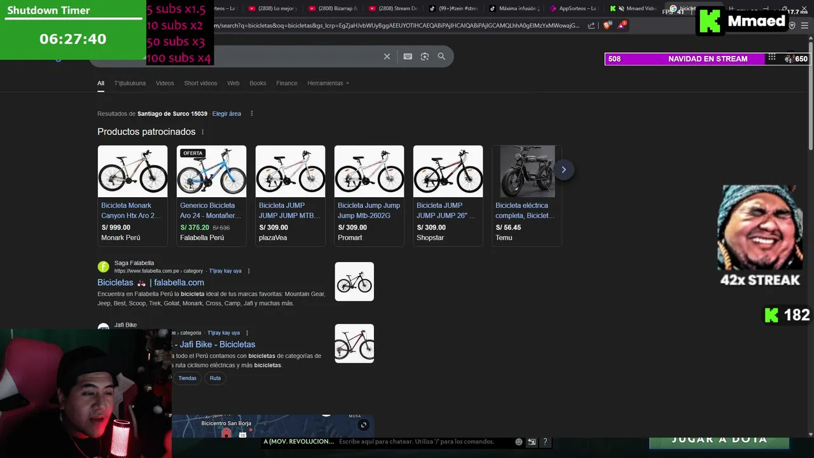814x458 pixels.
Task: Click the browser address bar URL
Action: pos(397,25)
